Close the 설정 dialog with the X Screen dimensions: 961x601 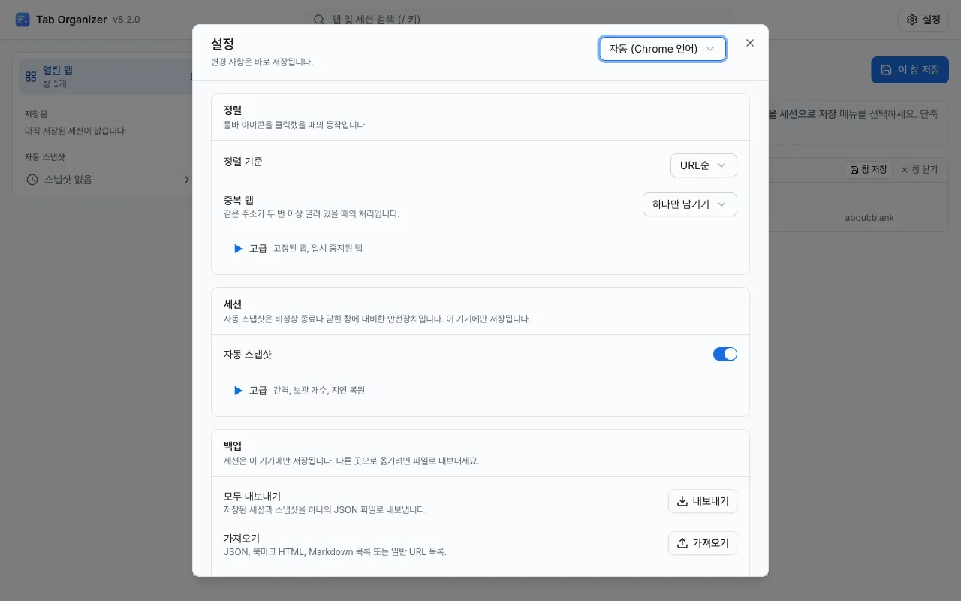point(749,43)
